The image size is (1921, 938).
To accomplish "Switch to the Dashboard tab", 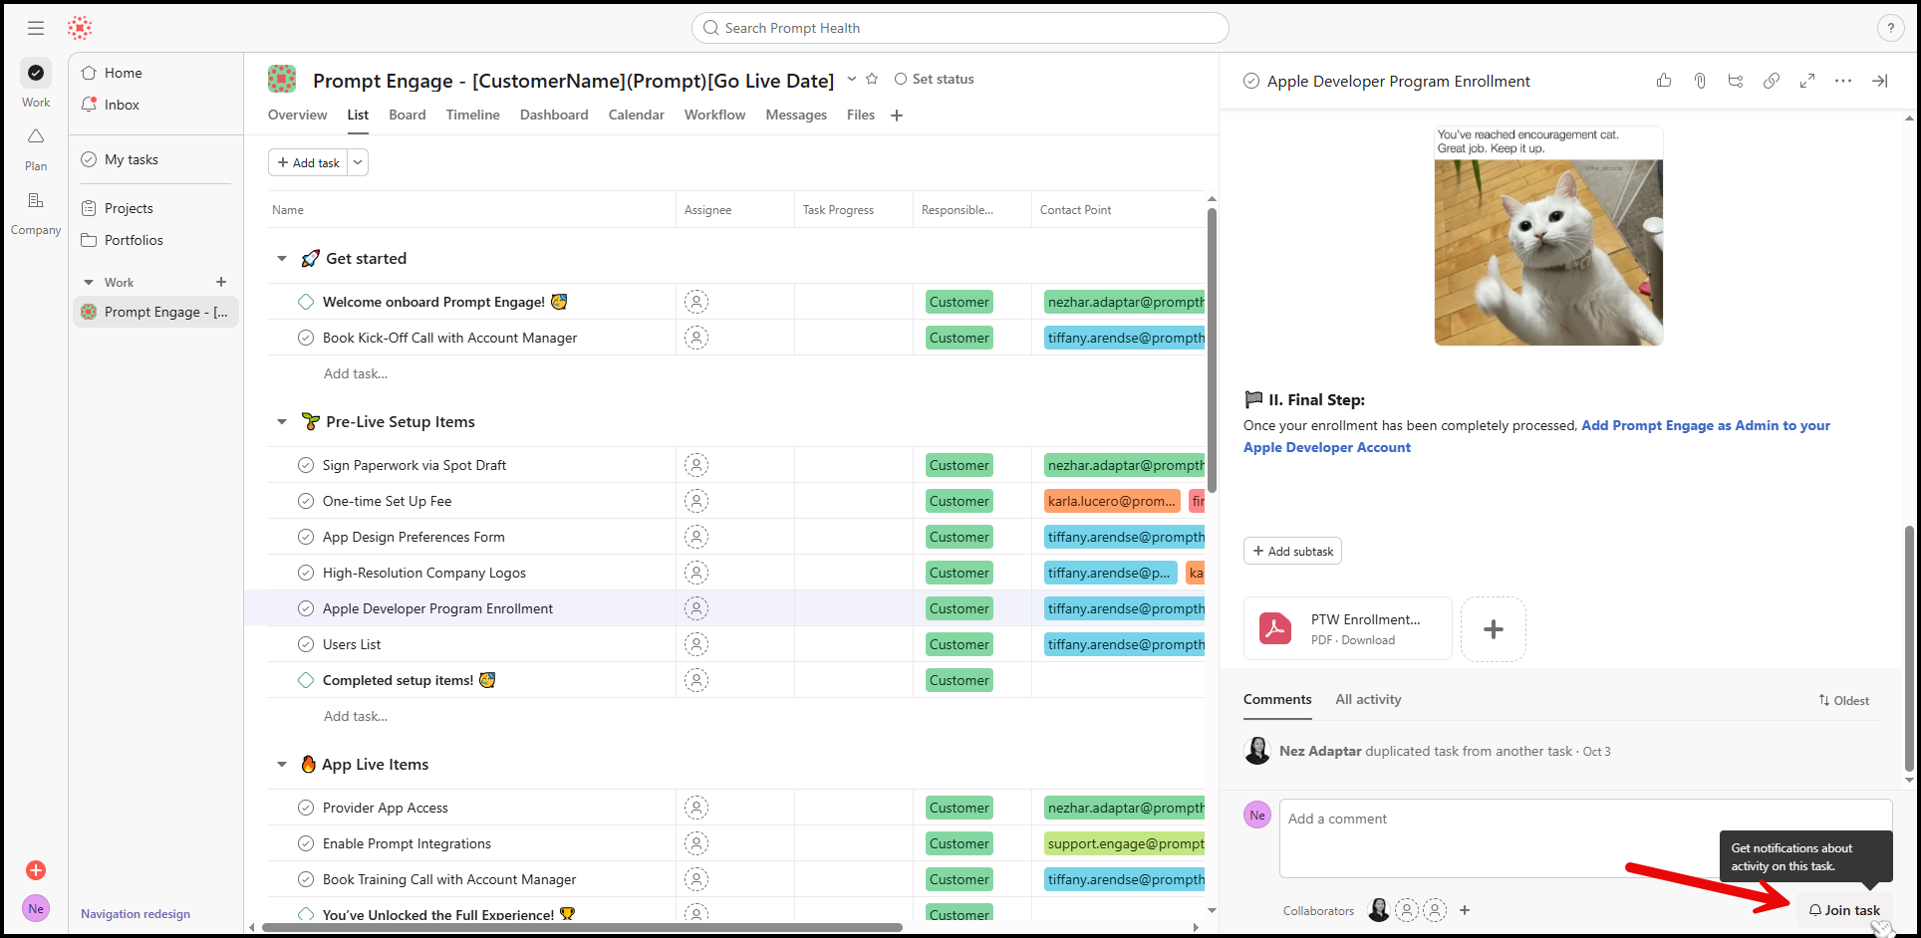I will [554, 116].
